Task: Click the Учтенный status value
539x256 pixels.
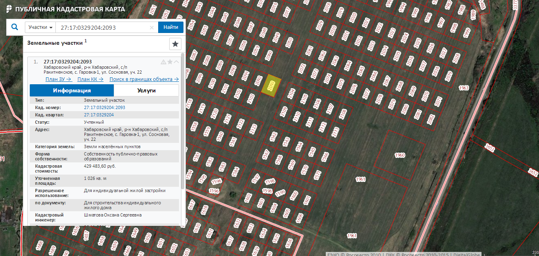Action: 94,122
